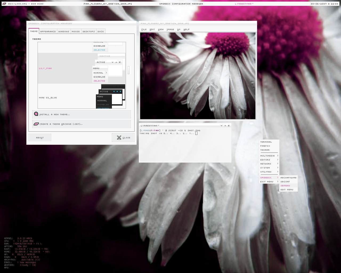Click the Kernel line in the system monitor
This screenshot has height=273, width=341.
(x=18, y=238)
